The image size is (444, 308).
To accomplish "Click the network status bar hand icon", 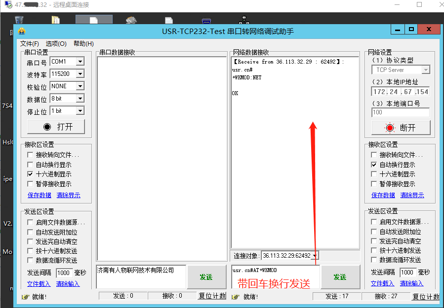I will click(x=236, y=297).
